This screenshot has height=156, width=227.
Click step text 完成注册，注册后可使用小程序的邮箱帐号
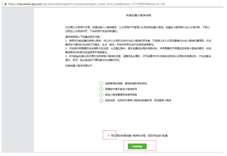point(138,100)
